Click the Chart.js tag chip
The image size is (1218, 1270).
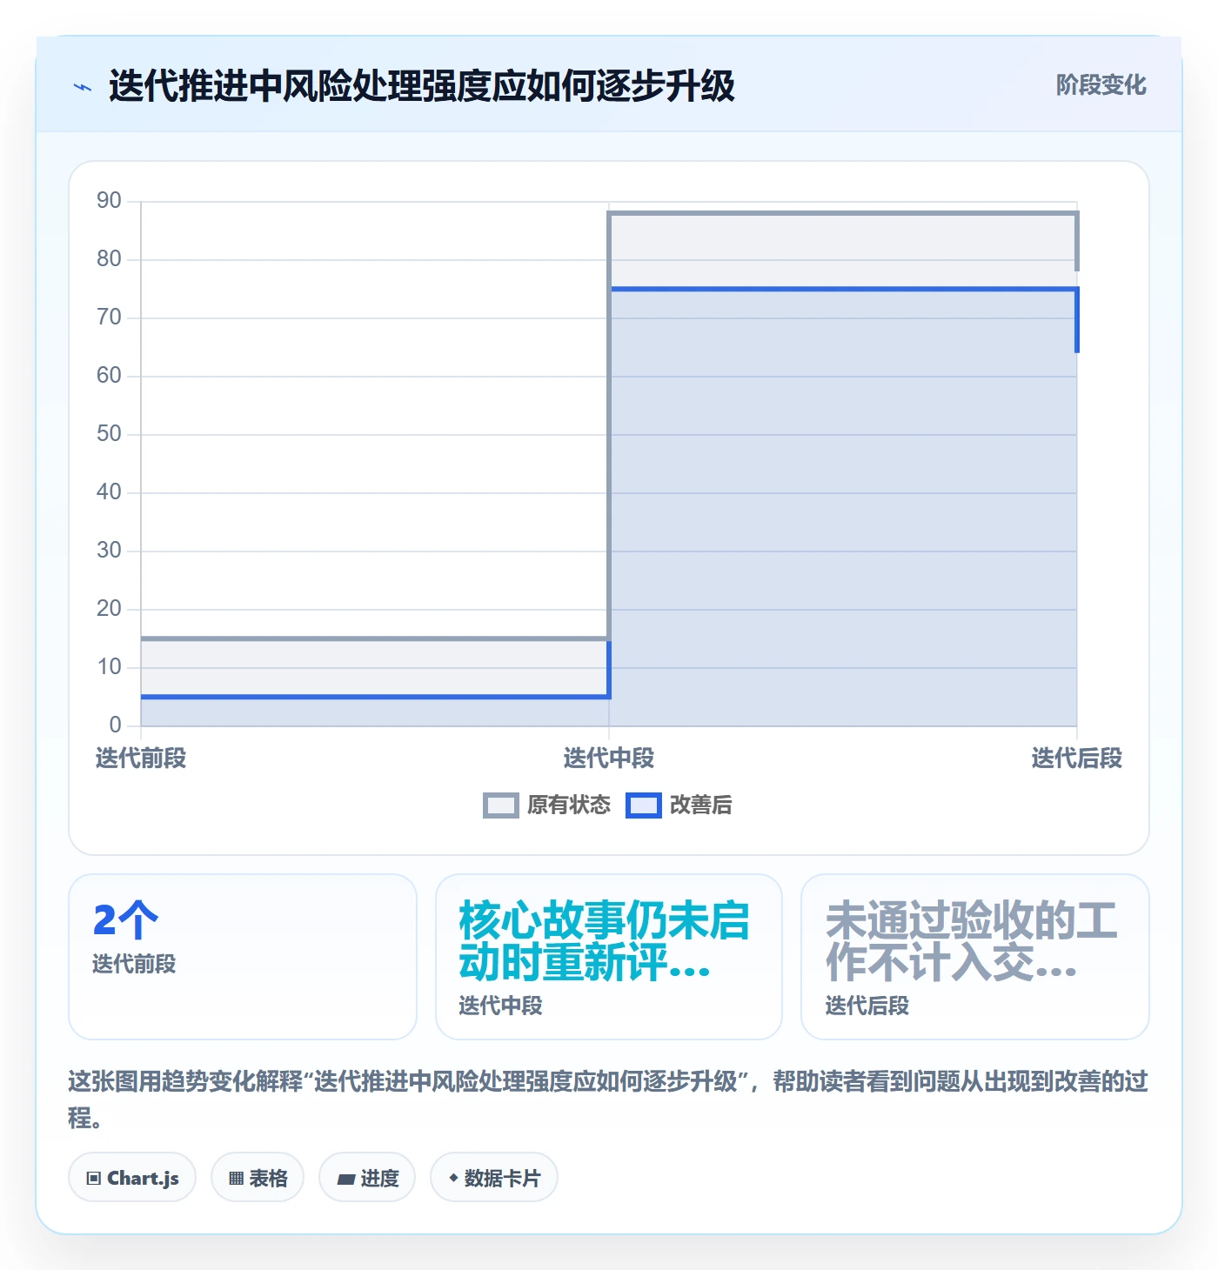click(x=132, y=1178)
